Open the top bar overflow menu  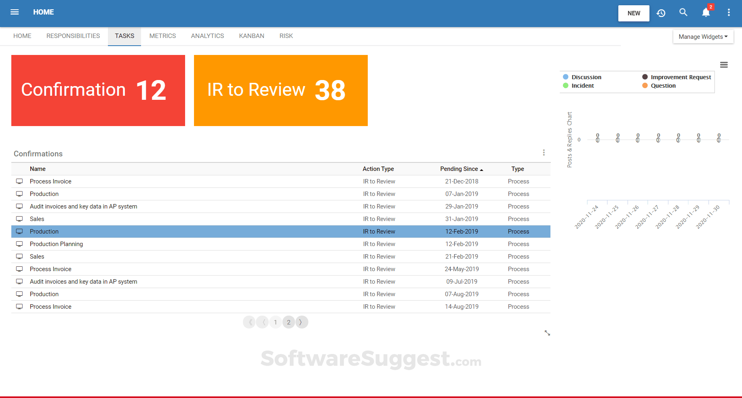(729, 13)
